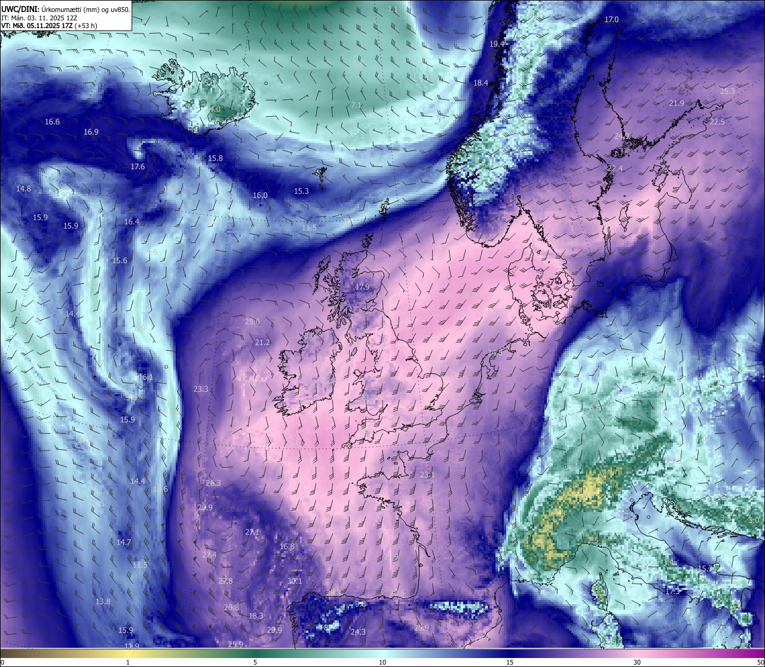765x667 pixels.
Task: Click the colorbar tick labeled 50
Action: pos(760,662)
